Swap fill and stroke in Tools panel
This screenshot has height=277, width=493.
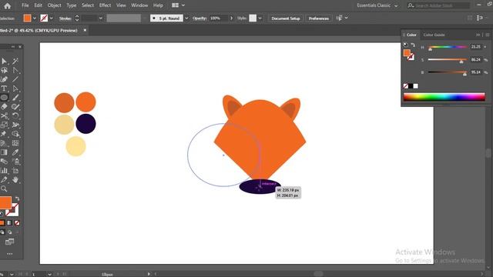click(x=17, y=199)
